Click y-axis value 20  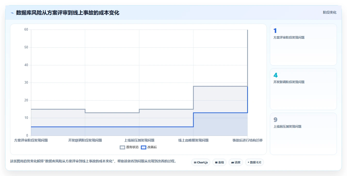[26, 100]
